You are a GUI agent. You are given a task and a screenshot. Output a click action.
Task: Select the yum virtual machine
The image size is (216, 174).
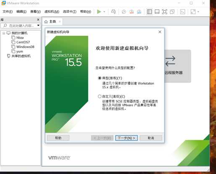tap(20, 51)
